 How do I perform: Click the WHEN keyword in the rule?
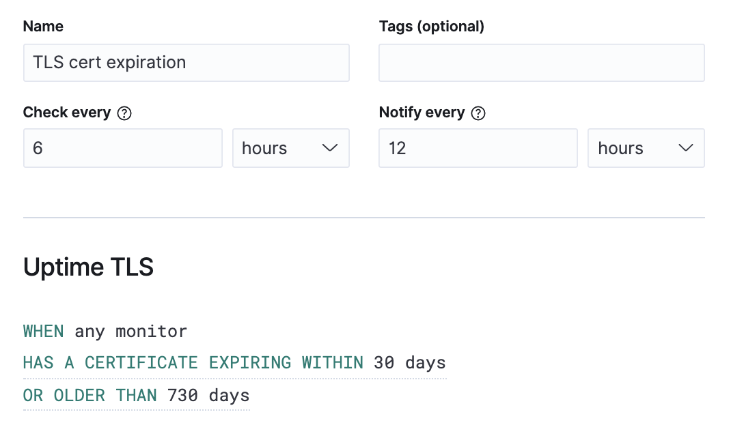click(x=43, y=331)
